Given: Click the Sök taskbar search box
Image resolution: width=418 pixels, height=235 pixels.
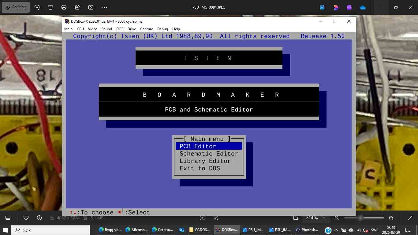Looking at the screenshot, I should [50, 230].
